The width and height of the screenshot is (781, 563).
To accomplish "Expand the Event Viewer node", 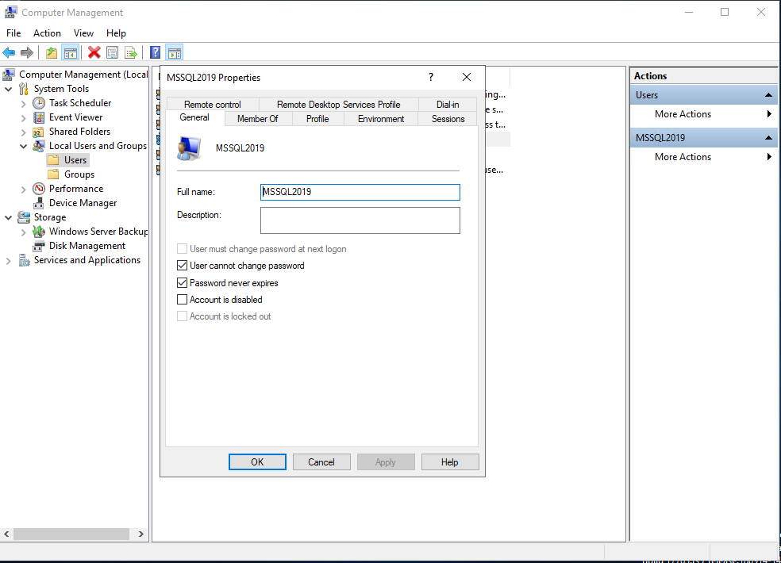I will 23,118.
